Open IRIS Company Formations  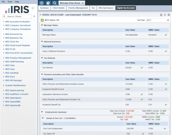[x=18, y=29]
